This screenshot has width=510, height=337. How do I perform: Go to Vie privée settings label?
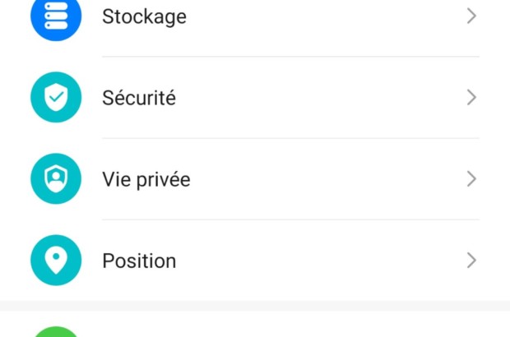click(x=146, y=179)
